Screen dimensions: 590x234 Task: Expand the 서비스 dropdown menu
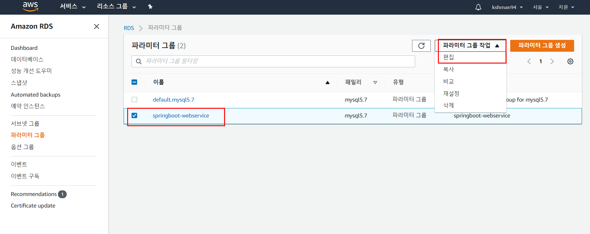click(73, 7)
